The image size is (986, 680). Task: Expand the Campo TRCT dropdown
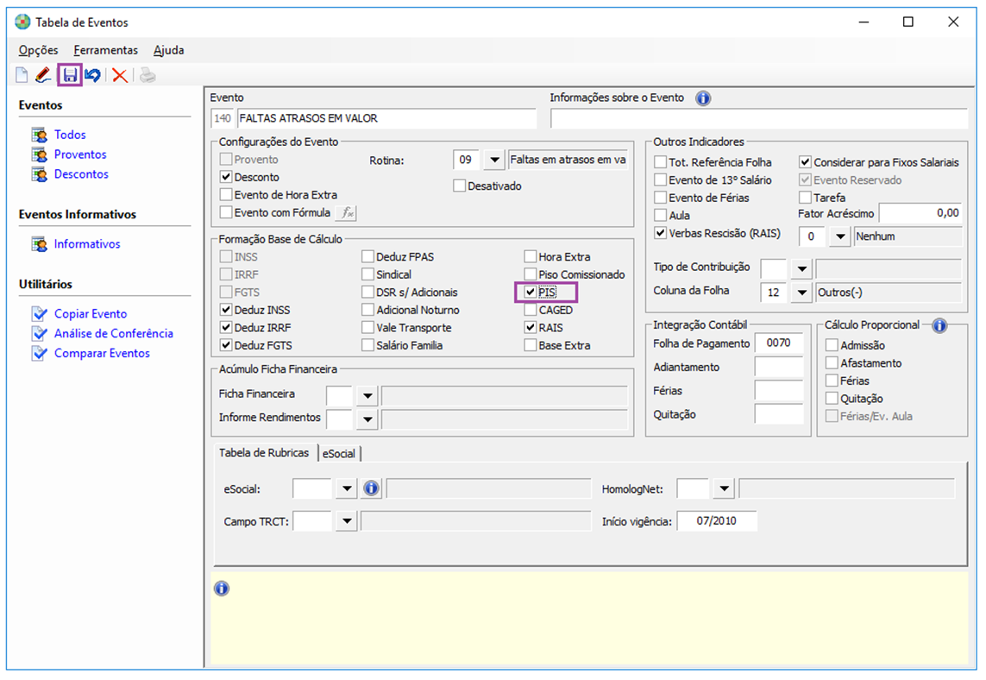tap(347, 521)
